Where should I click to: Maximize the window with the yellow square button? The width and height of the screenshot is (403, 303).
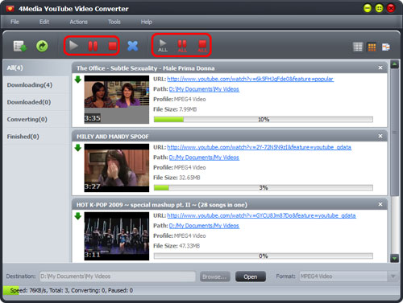[x=379, y=9]
